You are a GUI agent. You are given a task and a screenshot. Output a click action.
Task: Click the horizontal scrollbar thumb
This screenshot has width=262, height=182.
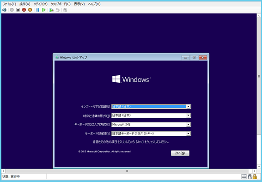(x=127, y=171)
